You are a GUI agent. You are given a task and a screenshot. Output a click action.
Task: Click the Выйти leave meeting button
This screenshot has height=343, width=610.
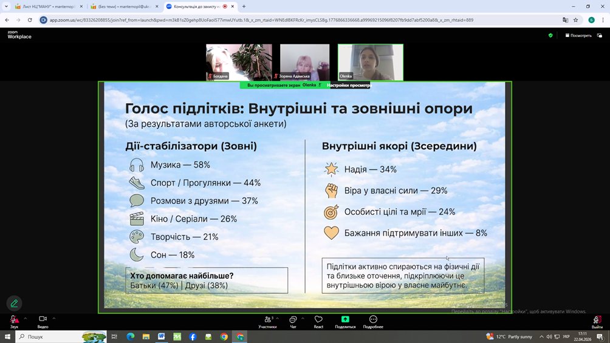pyautogui.click(x=597, y=322)
